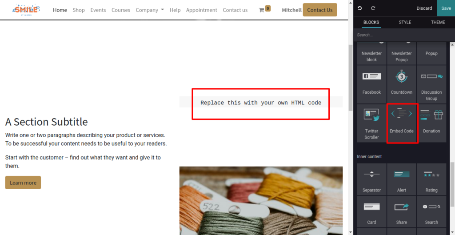Choose the Facebook block
The image size is (455, 235).
[x=372, y=84]
